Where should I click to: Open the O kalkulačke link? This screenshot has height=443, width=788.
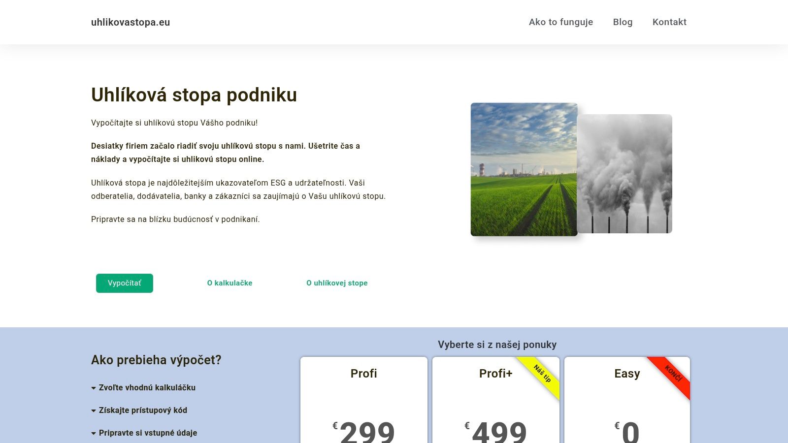[x=230, y=283]
